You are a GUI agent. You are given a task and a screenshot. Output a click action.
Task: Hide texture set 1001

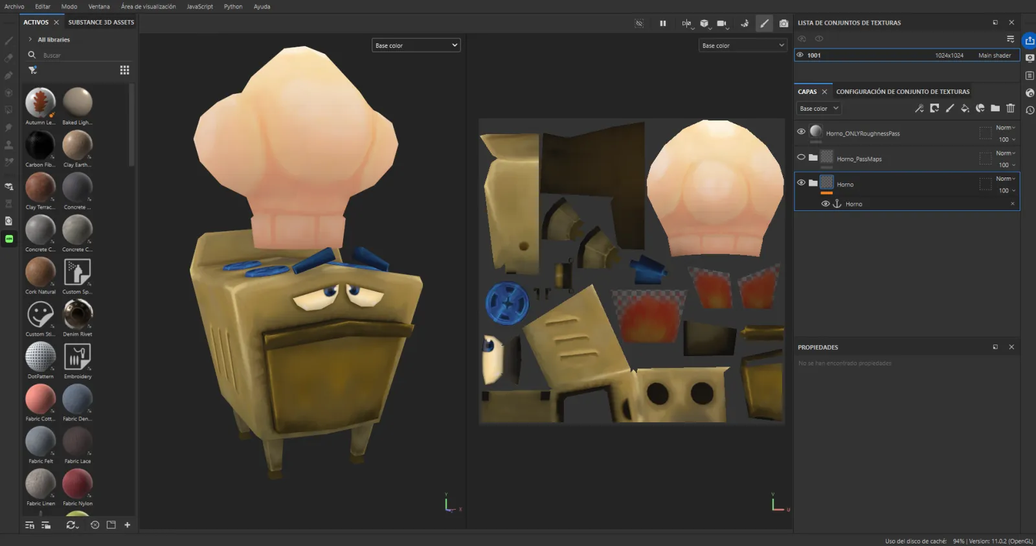(800, 55)
